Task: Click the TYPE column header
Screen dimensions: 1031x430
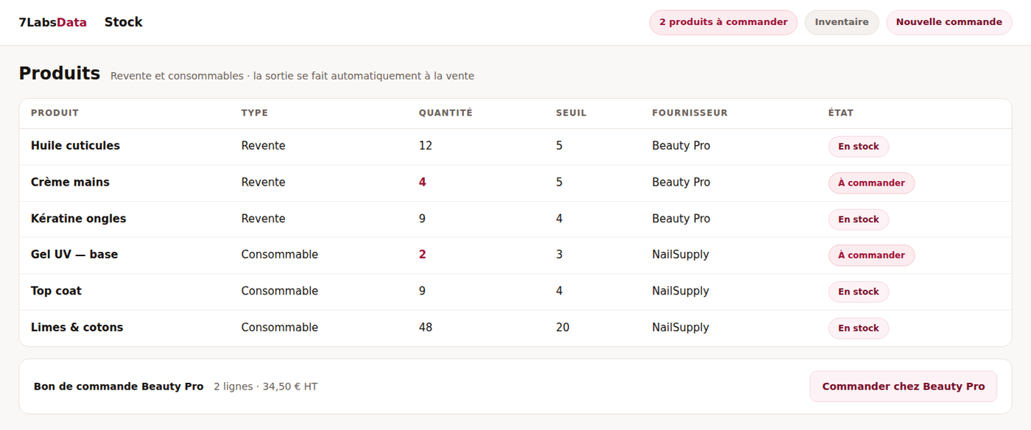Action: click(255, 113)
